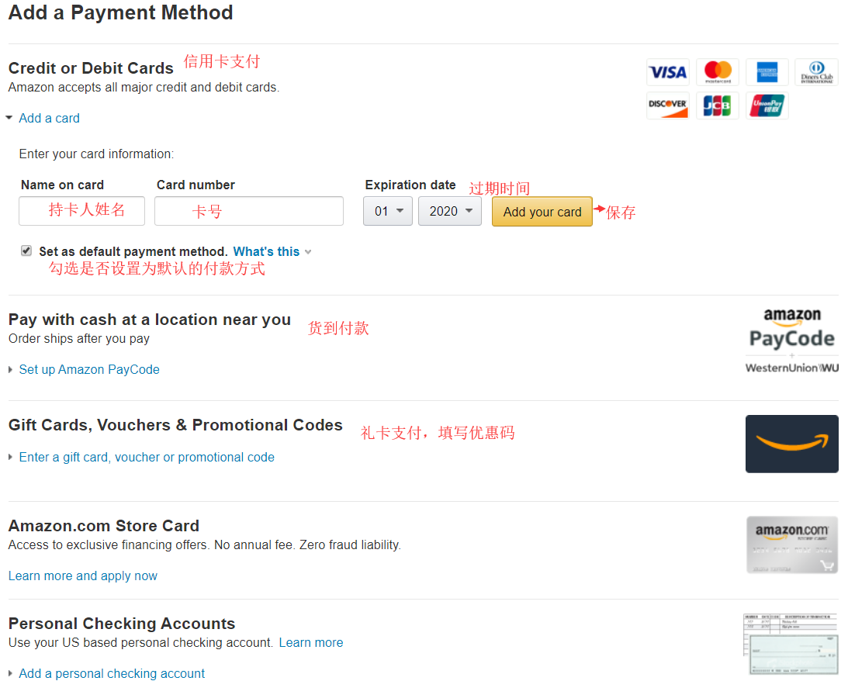Click the Add your card button

click(542, 211)
